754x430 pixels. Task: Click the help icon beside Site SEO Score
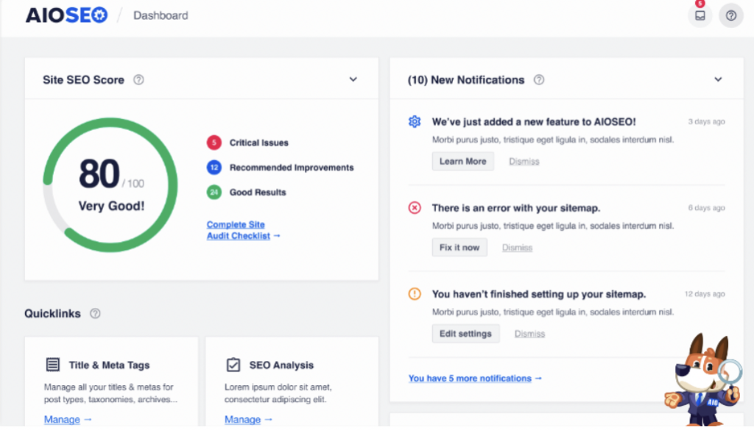point(138,80)
